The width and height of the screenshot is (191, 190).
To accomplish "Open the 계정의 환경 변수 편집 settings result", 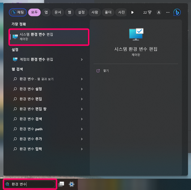I will click(48, 59).
